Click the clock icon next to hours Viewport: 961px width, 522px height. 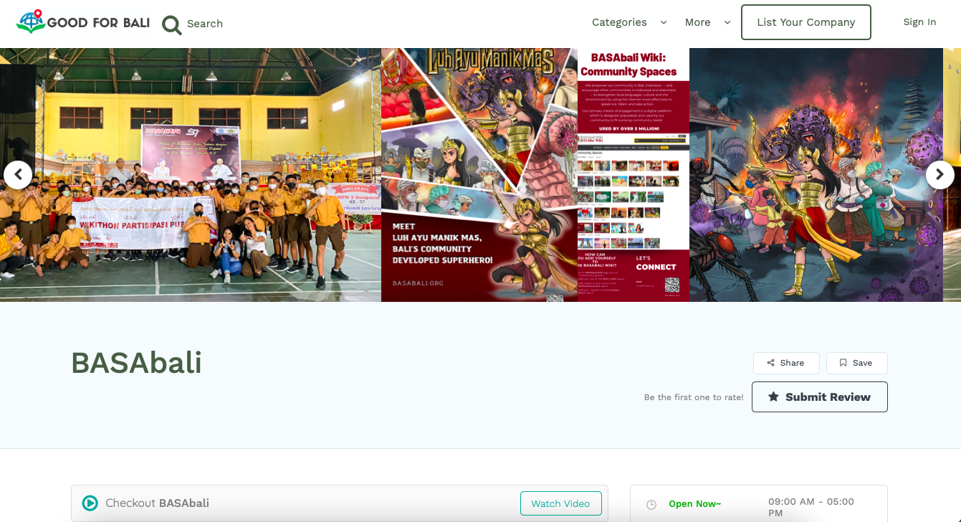click(x=651, y=505)
